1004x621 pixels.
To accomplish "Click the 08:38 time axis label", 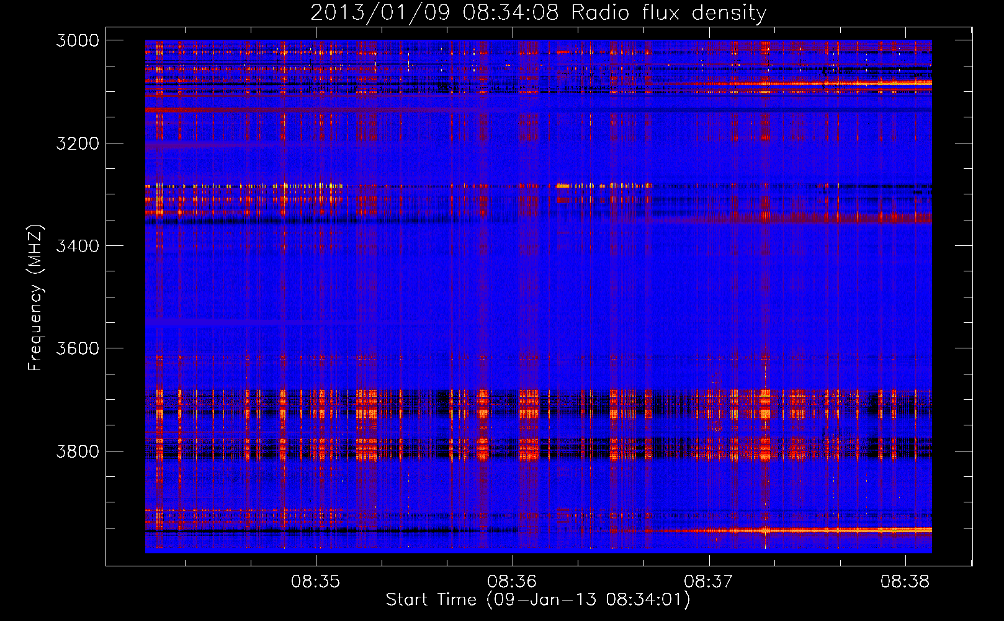I will 905,582.
